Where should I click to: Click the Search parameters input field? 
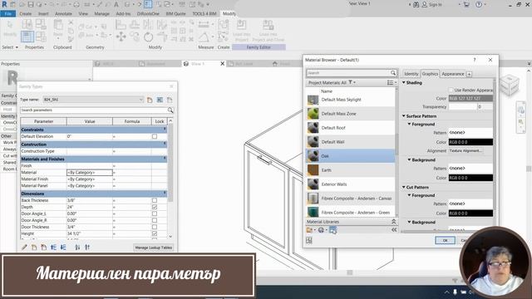(94, 110)
